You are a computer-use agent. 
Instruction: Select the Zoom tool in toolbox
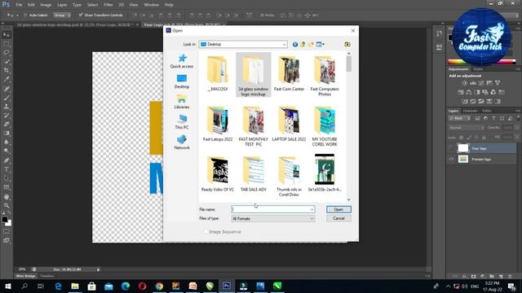(7, 205)
